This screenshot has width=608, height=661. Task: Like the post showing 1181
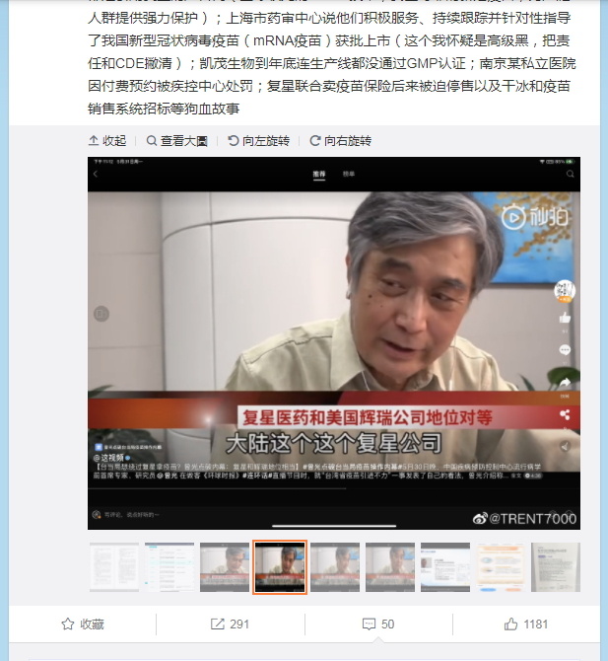point(526,624)
